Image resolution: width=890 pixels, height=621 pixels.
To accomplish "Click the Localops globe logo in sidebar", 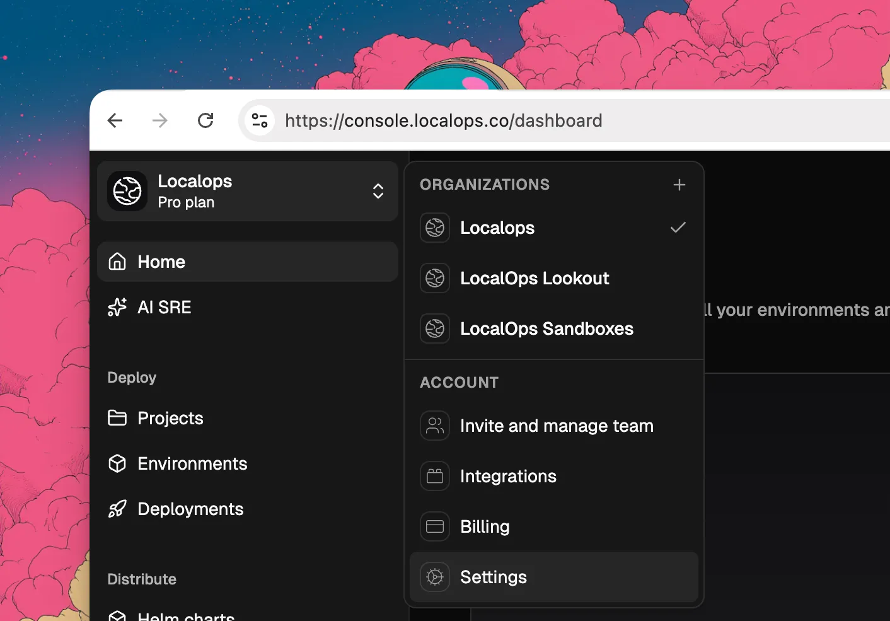I will click(127, 191).
